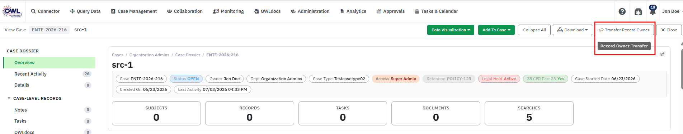
Task: Select Details in the sidebar
Action: click(49, 85)
